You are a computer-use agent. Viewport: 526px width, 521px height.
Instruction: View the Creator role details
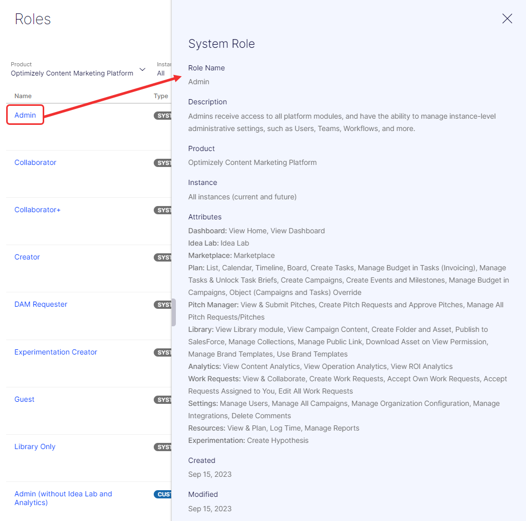click(27, 257)
